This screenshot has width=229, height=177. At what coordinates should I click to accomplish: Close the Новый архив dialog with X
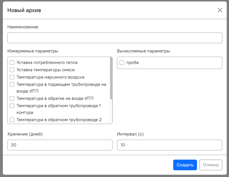coord(220,10)
